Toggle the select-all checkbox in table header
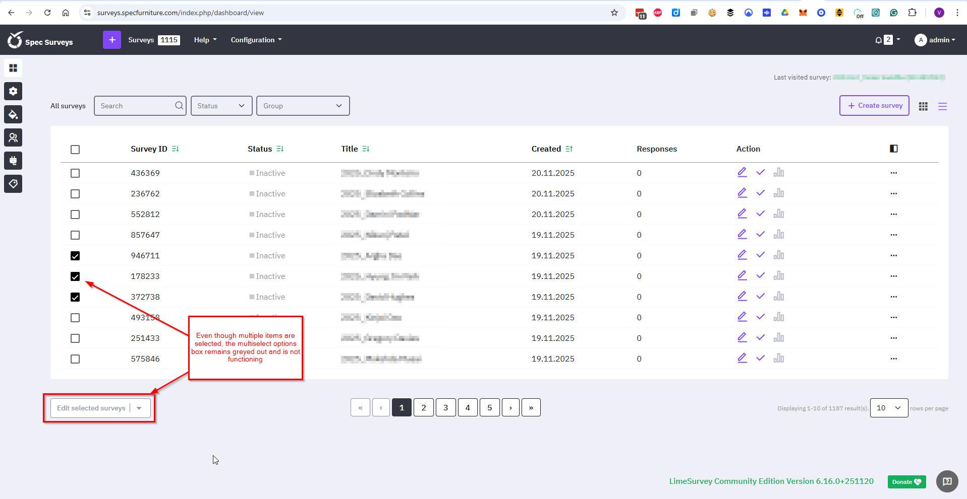Screen dimensions: 967x499 click(75, 150)
